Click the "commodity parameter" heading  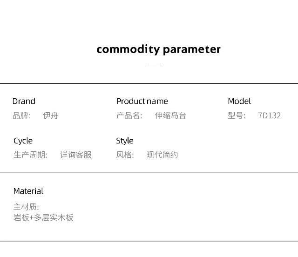[158, 49]
